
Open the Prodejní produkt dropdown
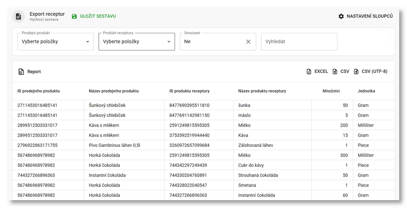click(x=56, y=42)
